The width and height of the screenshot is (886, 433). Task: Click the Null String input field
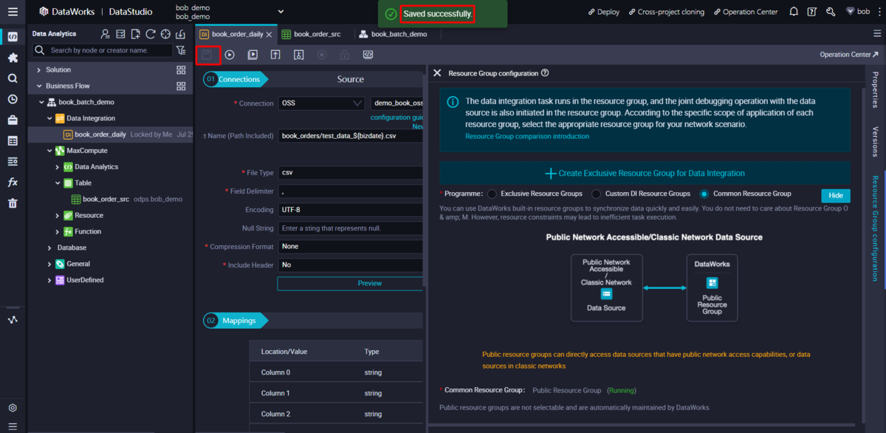click(351, 228)
